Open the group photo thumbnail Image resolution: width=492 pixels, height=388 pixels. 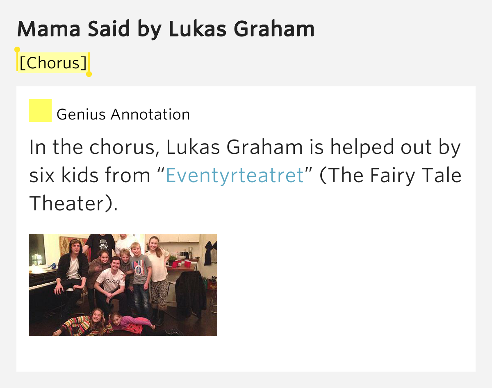click(123, 284)
